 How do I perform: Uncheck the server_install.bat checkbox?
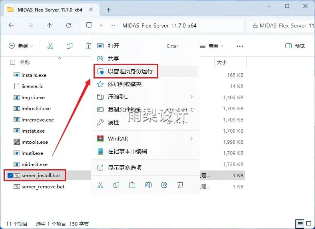click(x=10, y=176)
